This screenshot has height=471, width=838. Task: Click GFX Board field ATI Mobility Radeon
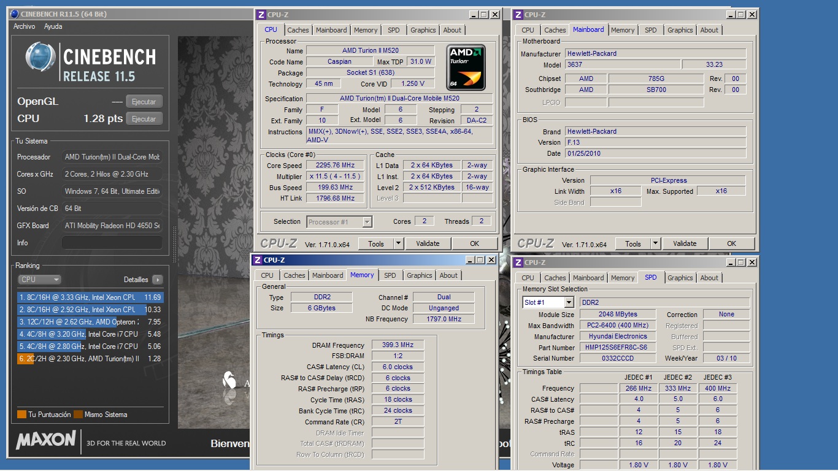(x=112, y=226)
